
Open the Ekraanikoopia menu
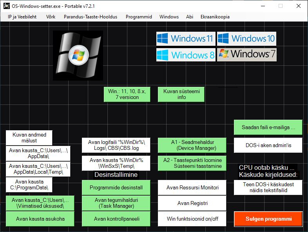tap(215, 17)
